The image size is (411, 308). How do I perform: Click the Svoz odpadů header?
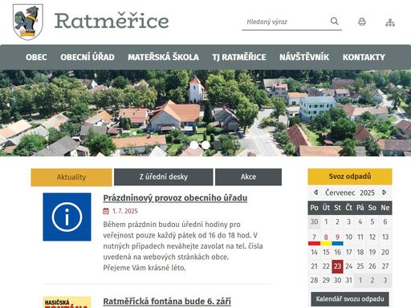pos(350,176)
